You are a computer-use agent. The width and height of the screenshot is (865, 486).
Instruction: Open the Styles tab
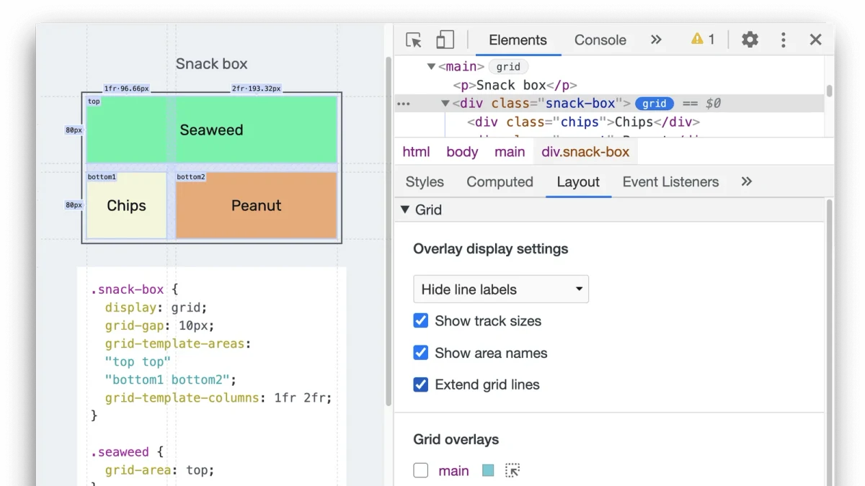(x=425, y=182)
